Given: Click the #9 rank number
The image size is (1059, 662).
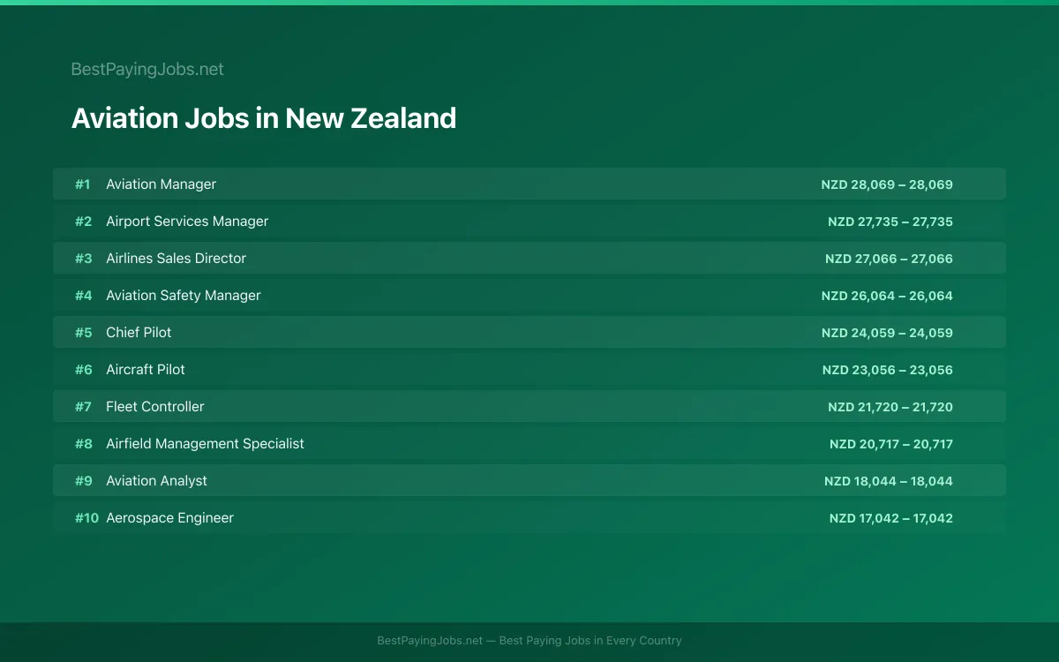Looking at the screenshot, I should click(x=83, y=481).
